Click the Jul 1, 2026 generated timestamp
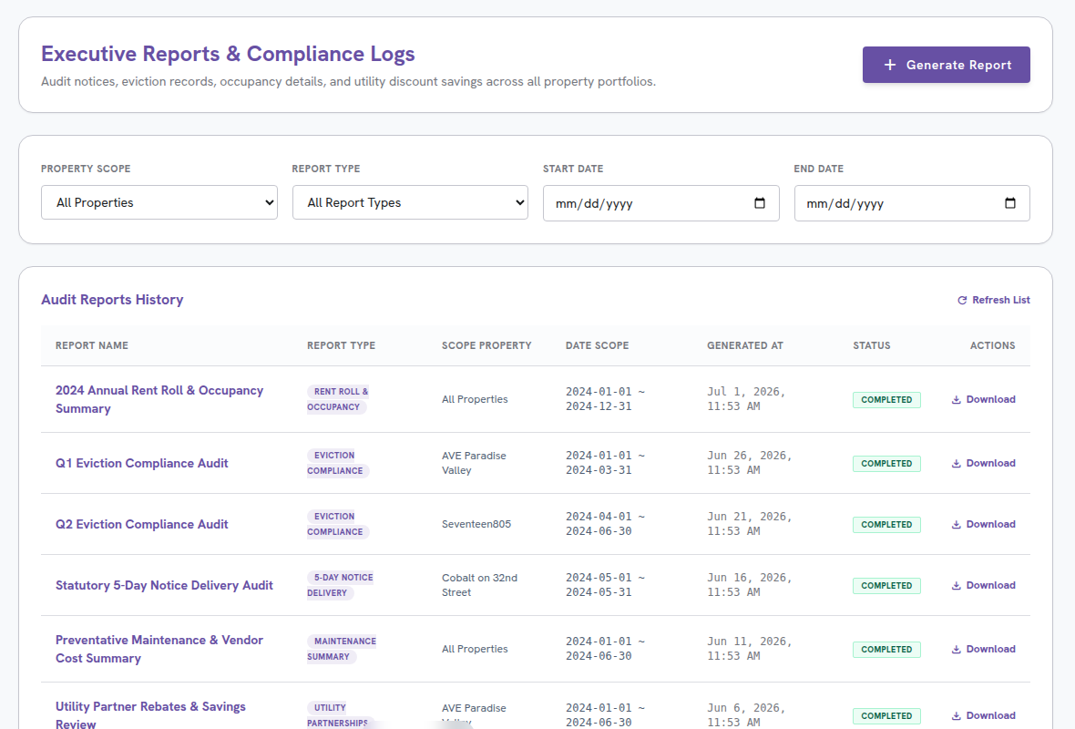 [x=746, y=399]
